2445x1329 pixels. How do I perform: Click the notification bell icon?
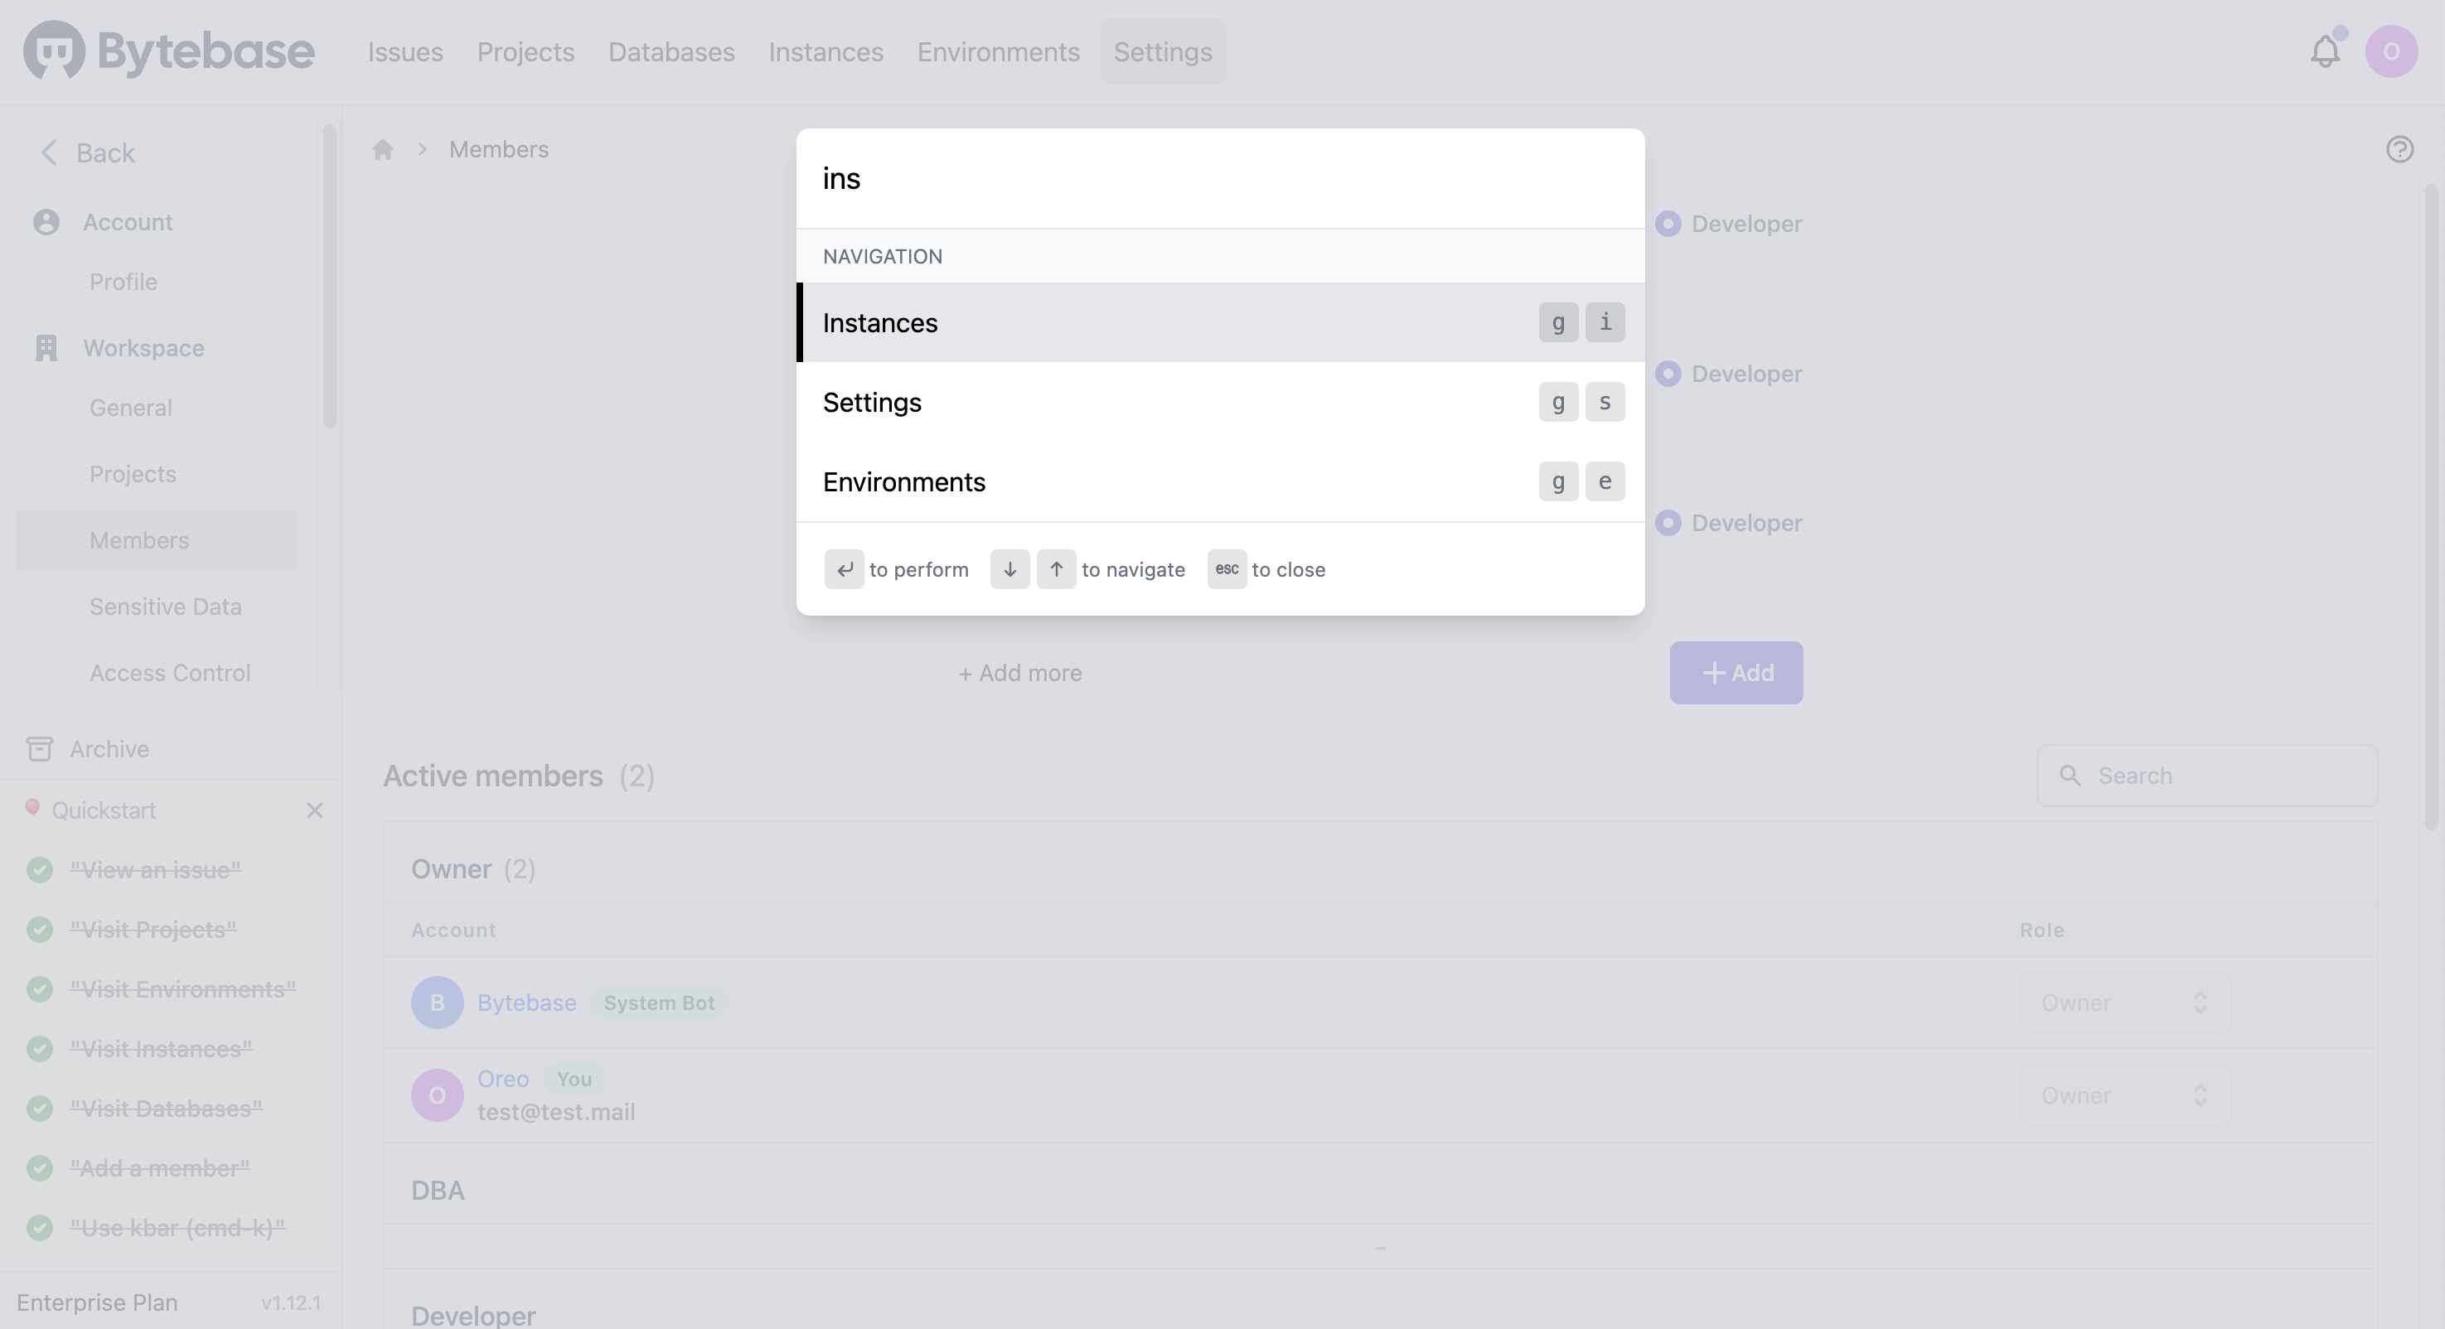click(x=2325, y=51)
